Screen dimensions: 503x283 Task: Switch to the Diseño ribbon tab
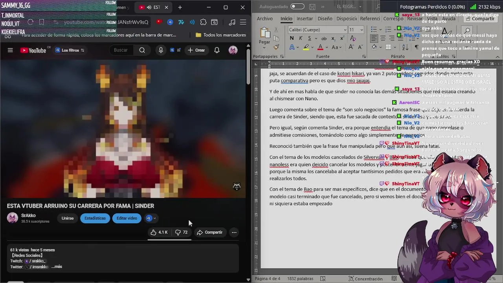pyautogui.click(x=325, y=18)
